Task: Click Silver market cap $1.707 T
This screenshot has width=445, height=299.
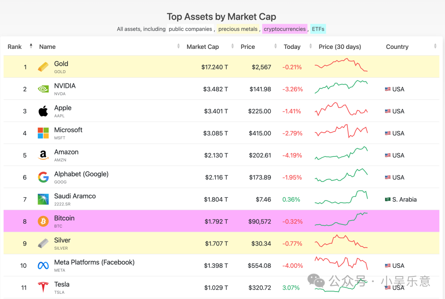Action: click(217, 244)
